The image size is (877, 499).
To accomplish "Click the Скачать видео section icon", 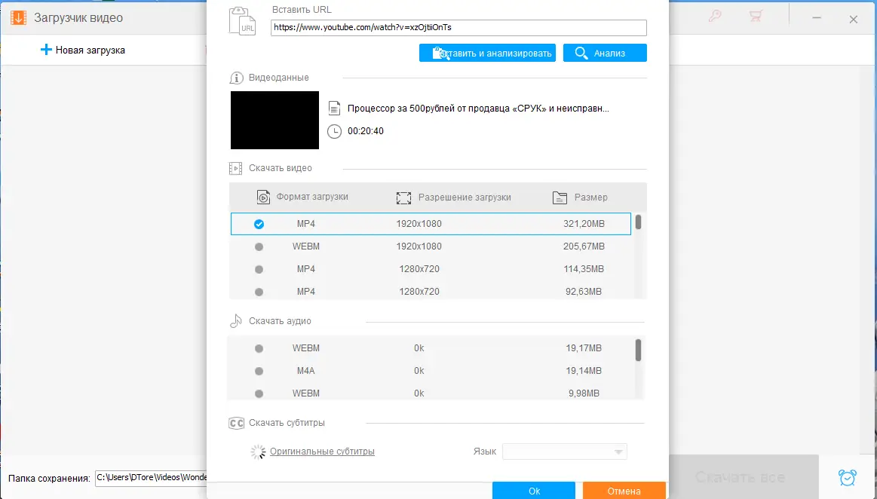I will 235,167.
